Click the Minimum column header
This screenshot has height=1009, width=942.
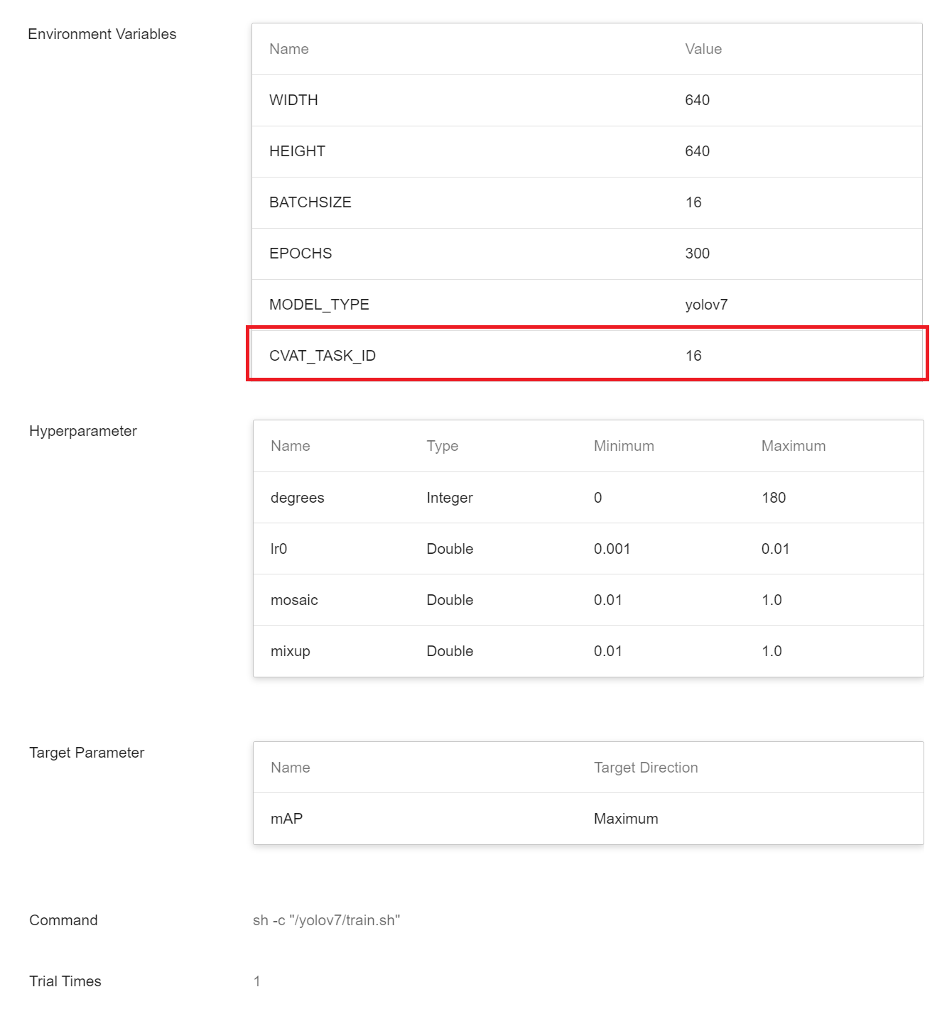(x=624, y=446)
